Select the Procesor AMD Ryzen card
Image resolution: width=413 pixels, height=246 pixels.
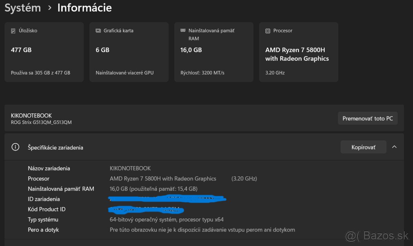pos(298,52)
